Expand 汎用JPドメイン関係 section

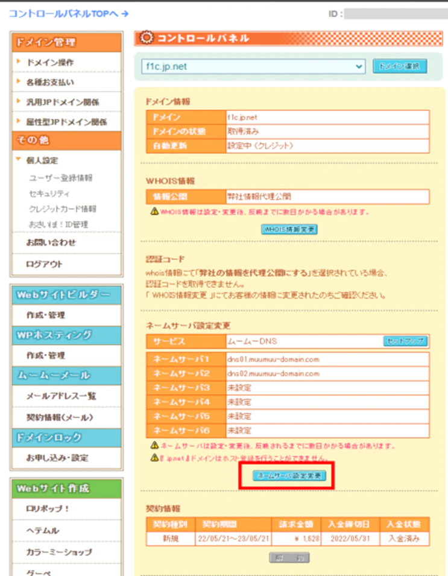(x=63, y=102)
